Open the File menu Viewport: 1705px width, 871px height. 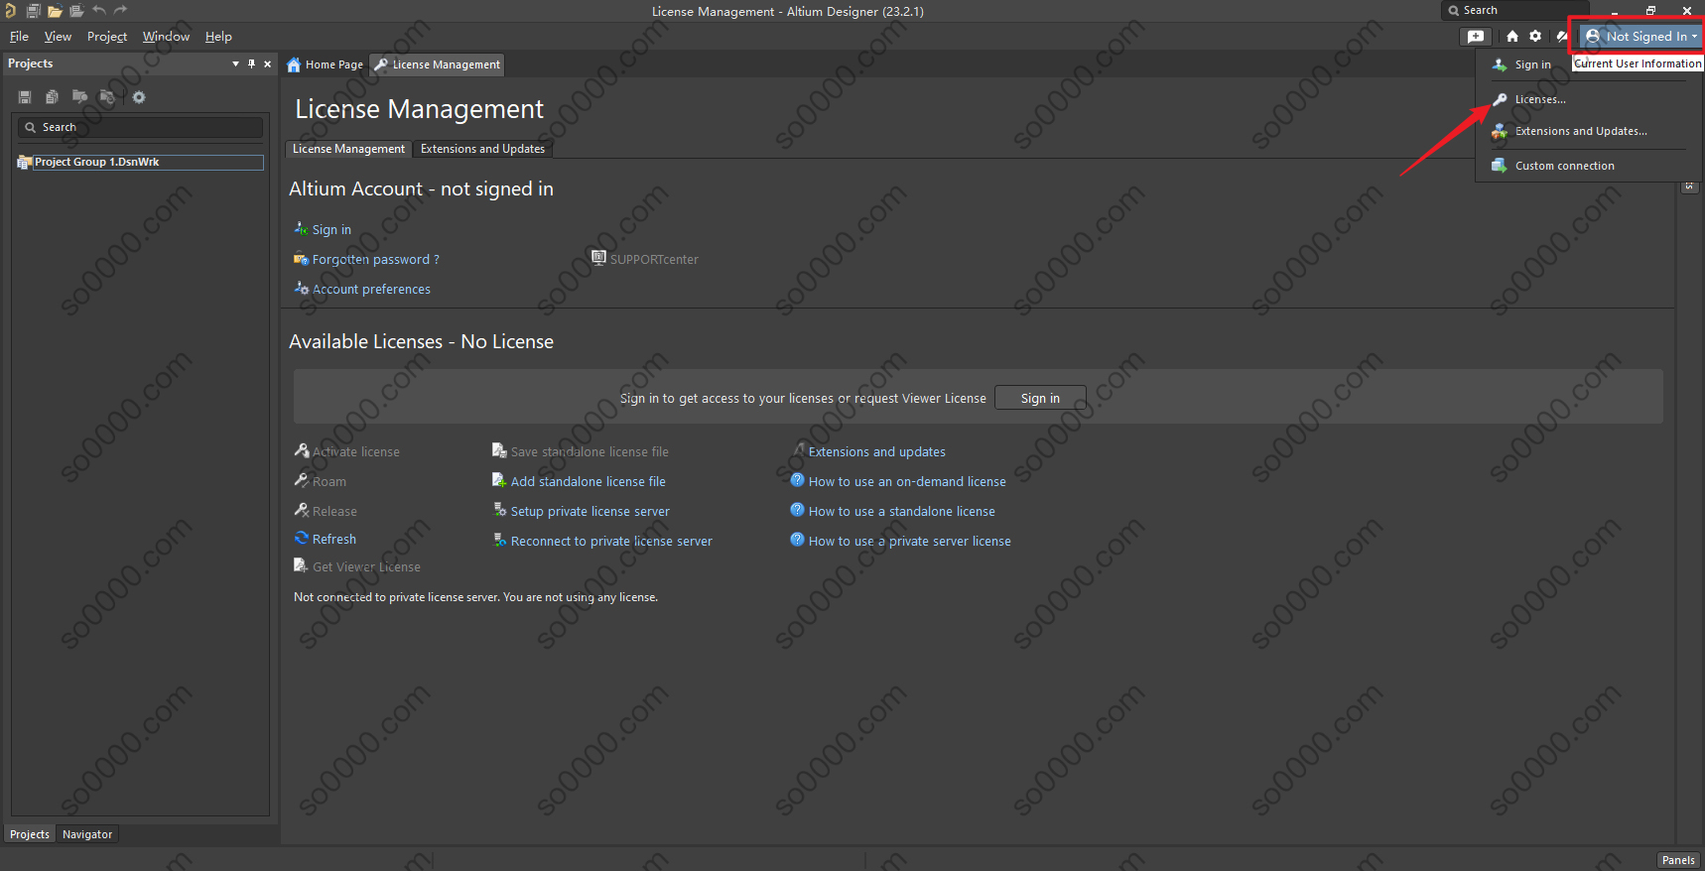(x=19, y=37)
